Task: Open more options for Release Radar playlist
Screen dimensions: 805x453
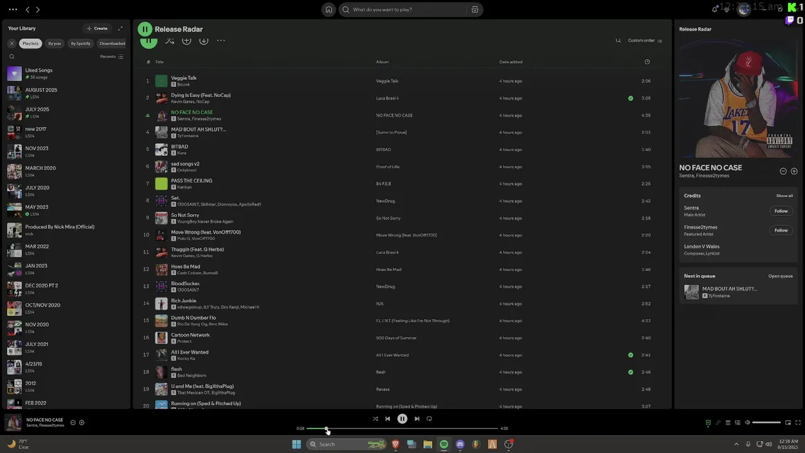Action: coord(221,40)
